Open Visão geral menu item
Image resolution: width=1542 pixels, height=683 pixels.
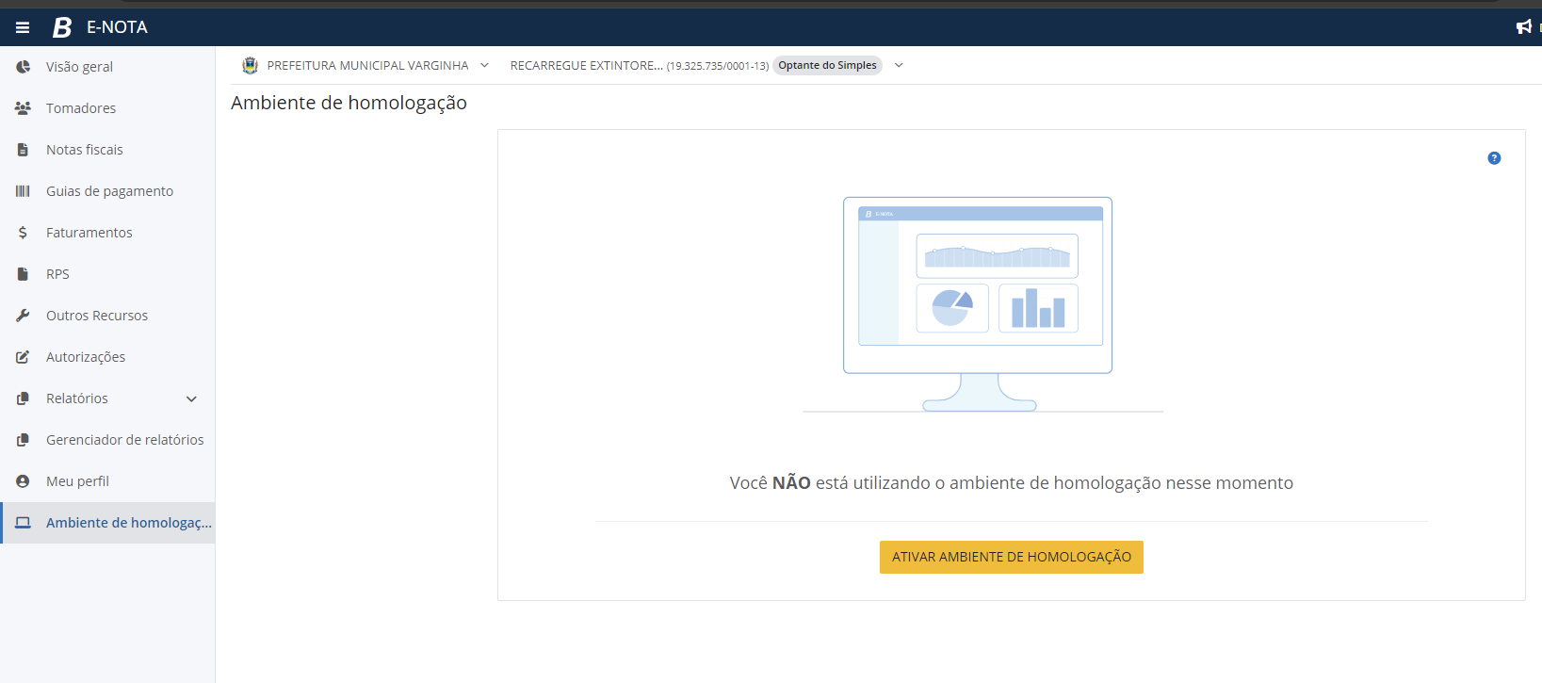107,67
